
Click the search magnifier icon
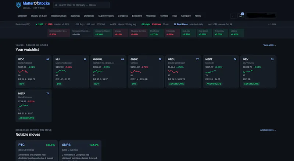[x=56, y=5]
